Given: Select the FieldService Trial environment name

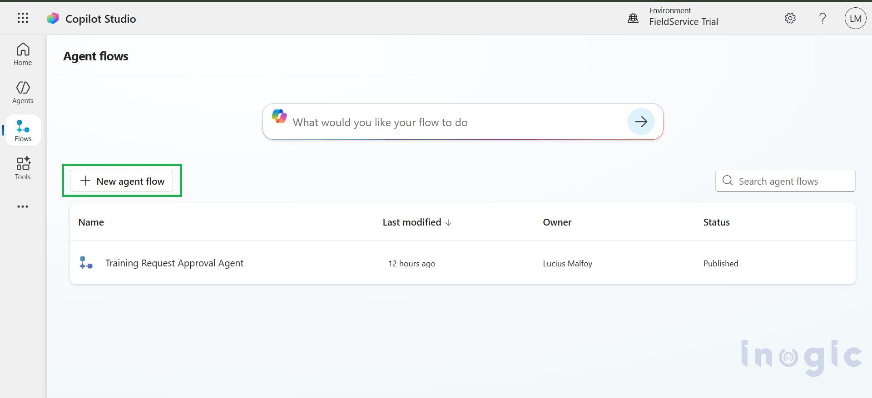Looking at the screenshot, I should pyautogui.click(x=684, y=22).
